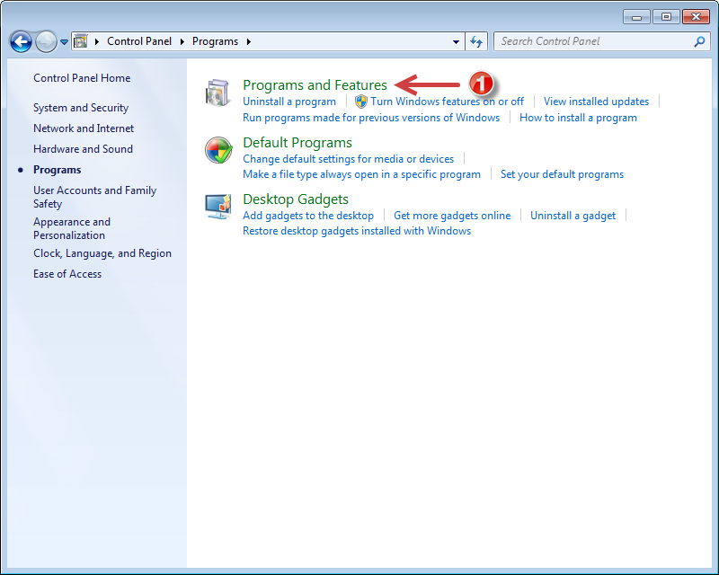Expand the address bar history dropdown
Viewport: 719px width, 575px height.
(457, 41)
